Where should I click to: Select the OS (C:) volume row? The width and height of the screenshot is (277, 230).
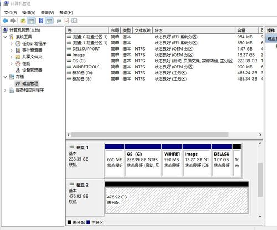pos(165,61)
